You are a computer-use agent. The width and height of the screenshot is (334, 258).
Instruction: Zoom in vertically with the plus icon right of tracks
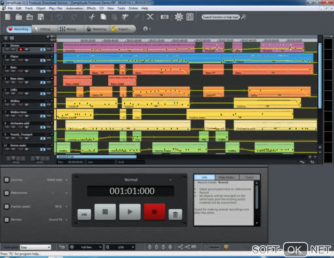(x=320, y=147)
